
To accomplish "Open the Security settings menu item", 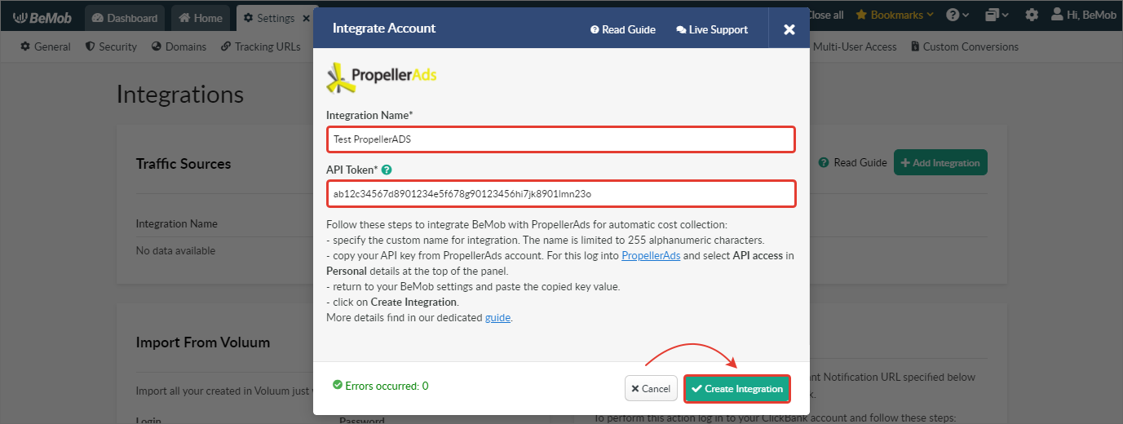I will click(111, 46).
